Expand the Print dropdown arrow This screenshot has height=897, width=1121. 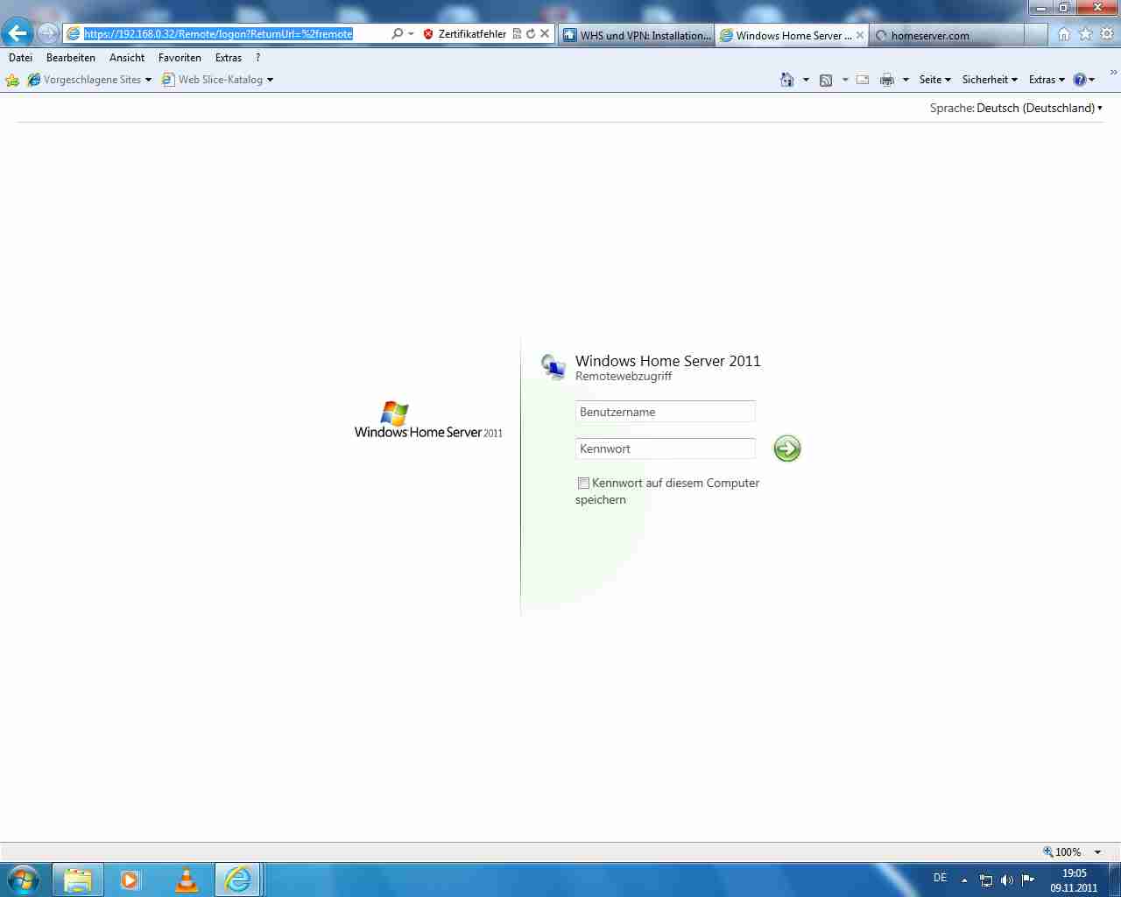(x=906, y=80)
